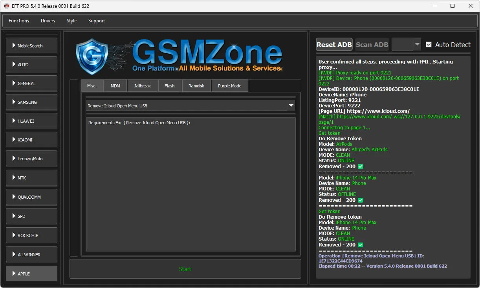Click inside the Requirements text area
This screenshot has height=288, width=480.
pos(191,184)
